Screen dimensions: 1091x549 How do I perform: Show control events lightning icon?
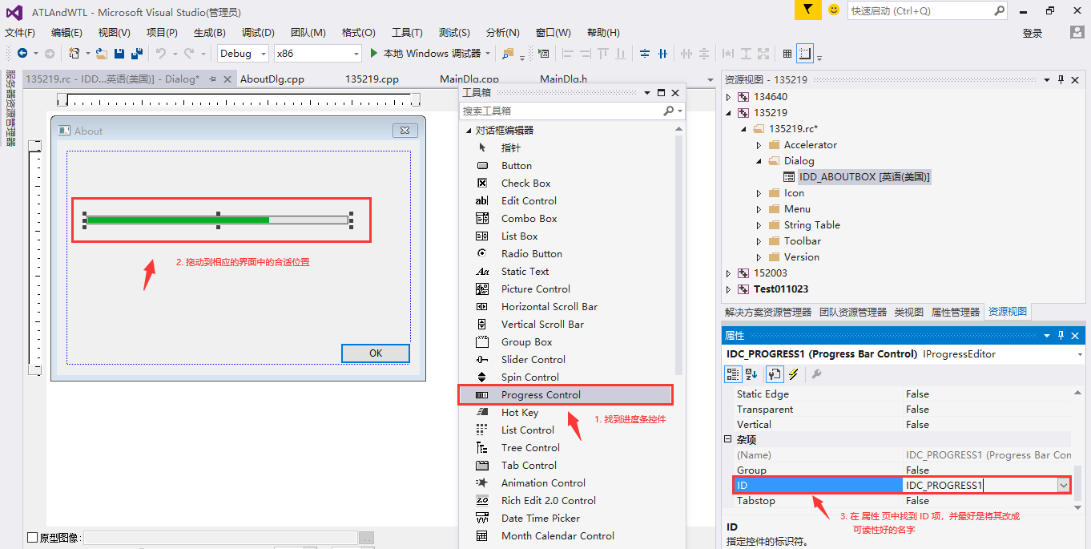click(x=794, y=373)
